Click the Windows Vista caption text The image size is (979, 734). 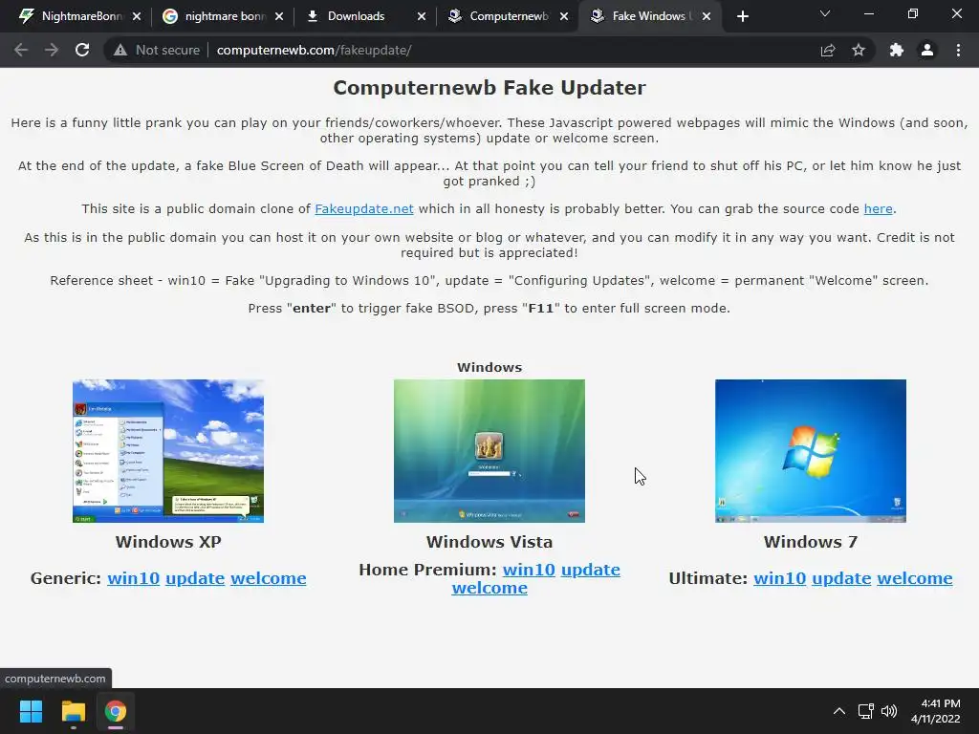[x=489, y=541]
